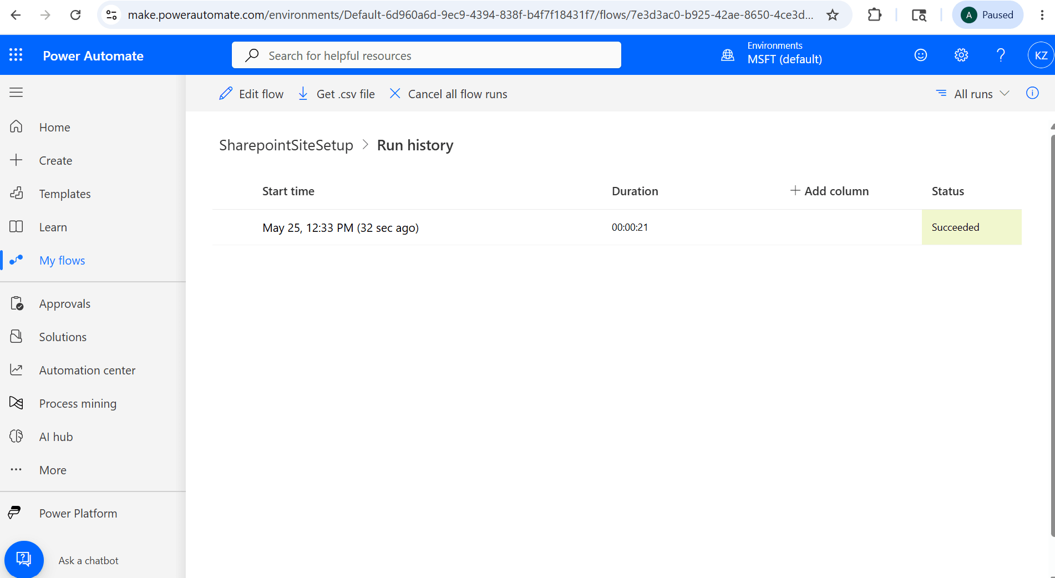
Task: Open the Help question mark icon
Action: click(1001, 55)
